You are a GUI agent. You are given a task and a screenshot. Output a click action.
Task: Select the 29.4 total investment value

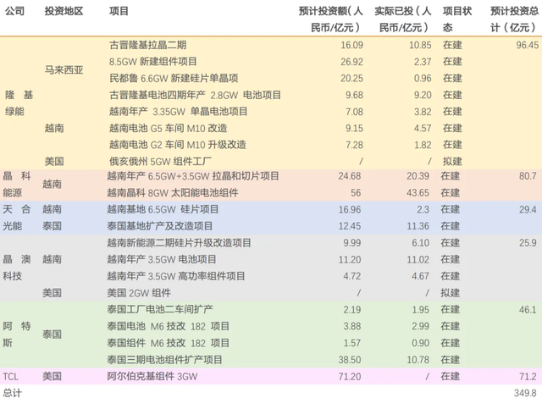tap(528, 209)
